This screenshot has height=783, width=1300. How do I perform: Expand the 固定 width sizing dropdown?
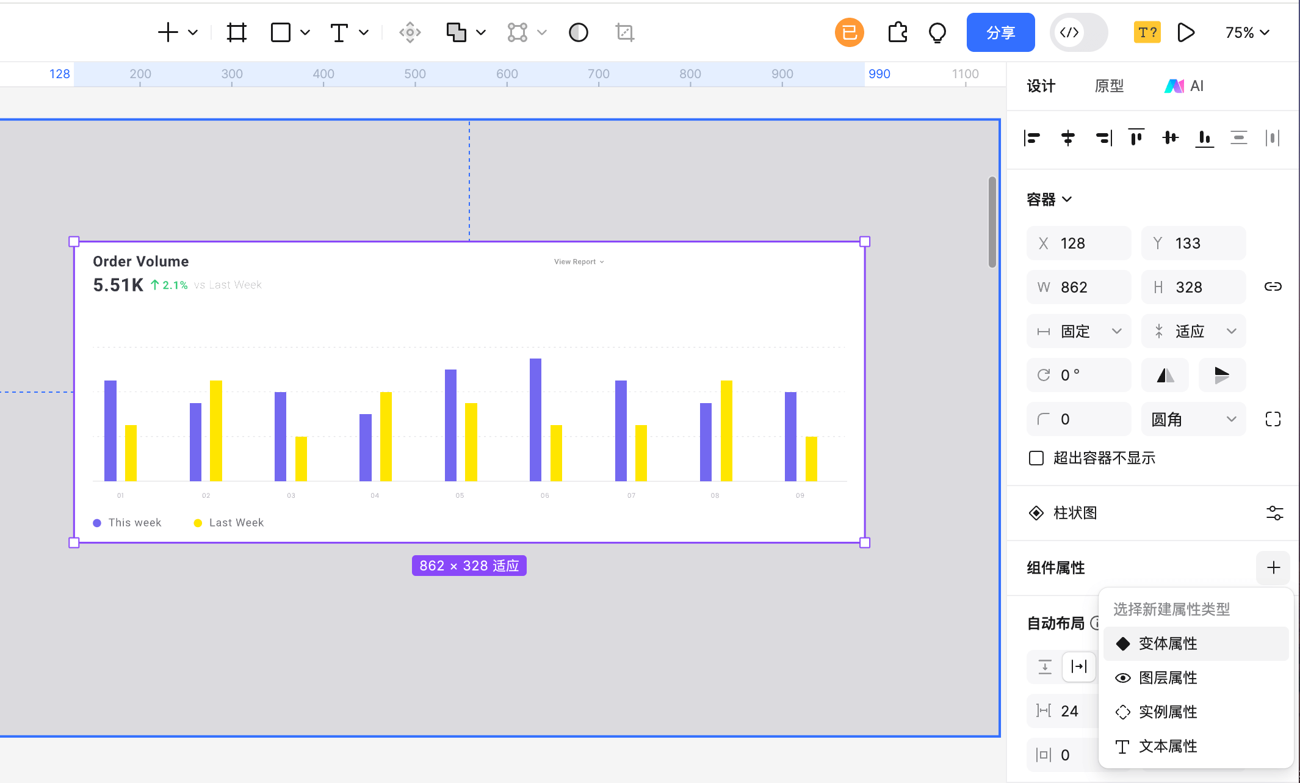(x=1079, y=331)
